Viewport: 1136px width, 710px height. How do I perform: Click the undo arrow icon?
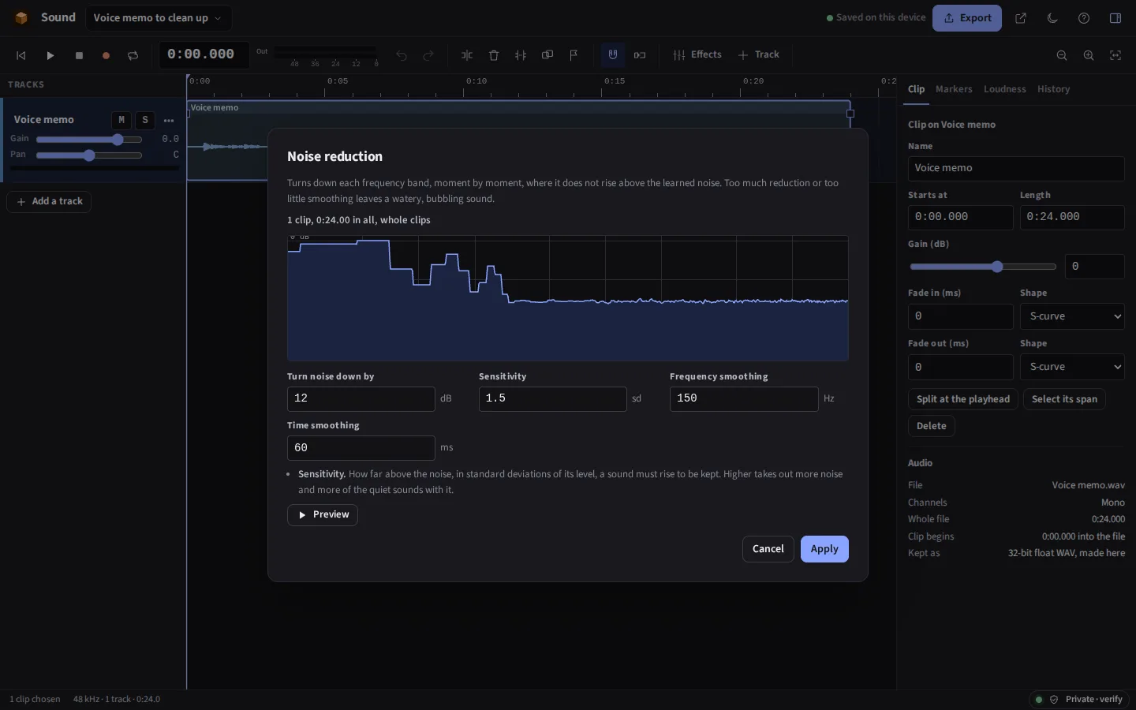coord(402,55)
